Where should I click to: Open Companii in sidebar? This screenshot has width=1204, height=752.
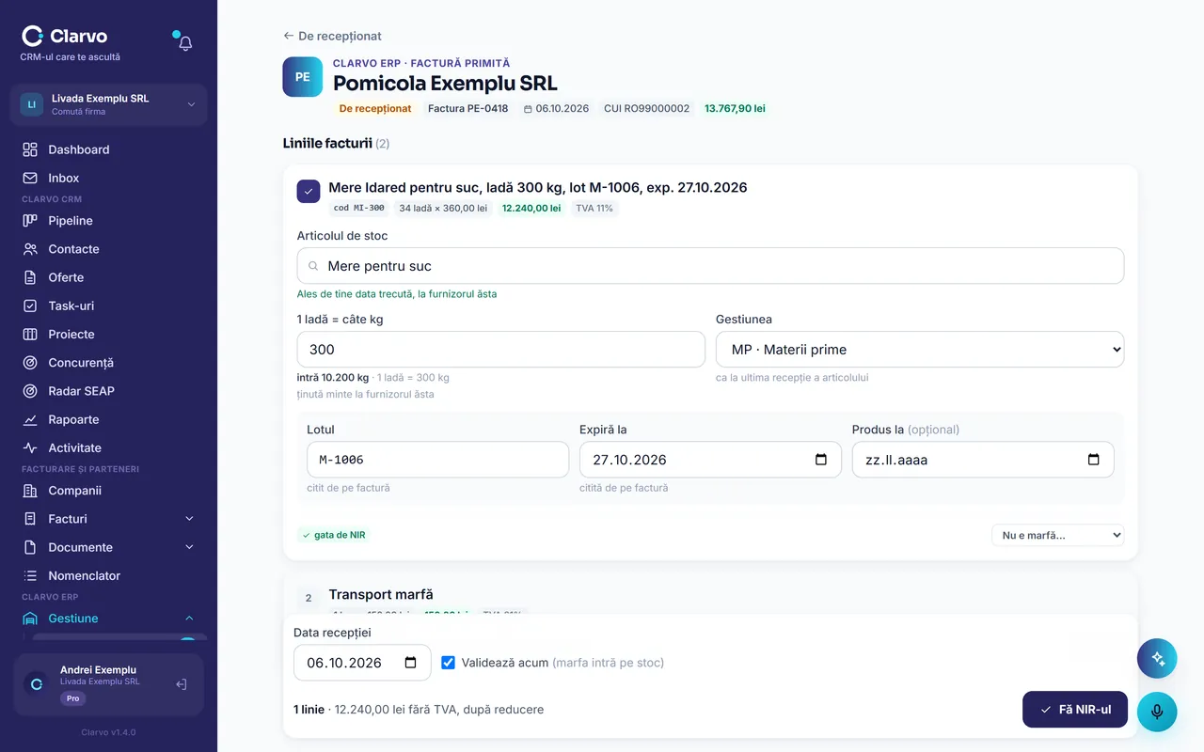click(x=108, y=491)
